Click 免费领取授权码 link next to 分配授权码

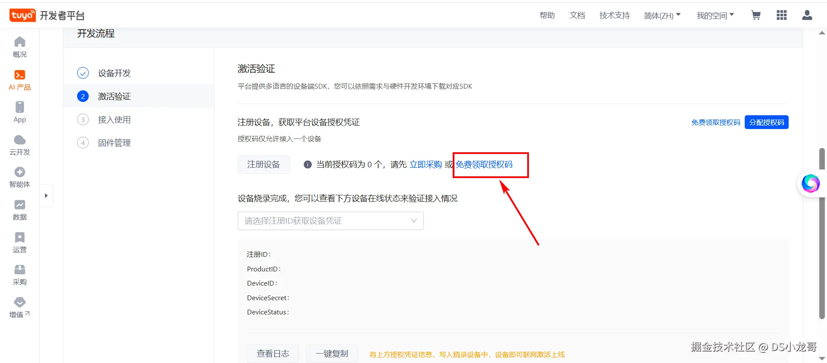(x=716, y=122)
